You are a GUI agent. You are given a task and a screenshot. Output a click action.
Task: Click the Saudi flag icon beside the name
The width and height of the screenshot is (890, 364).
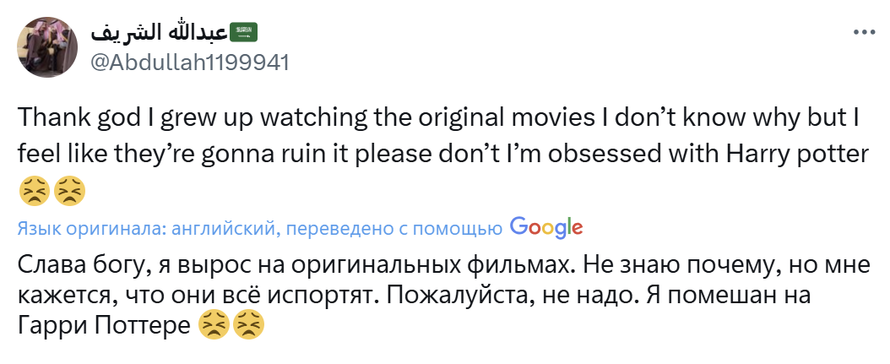tap(245, 32)
